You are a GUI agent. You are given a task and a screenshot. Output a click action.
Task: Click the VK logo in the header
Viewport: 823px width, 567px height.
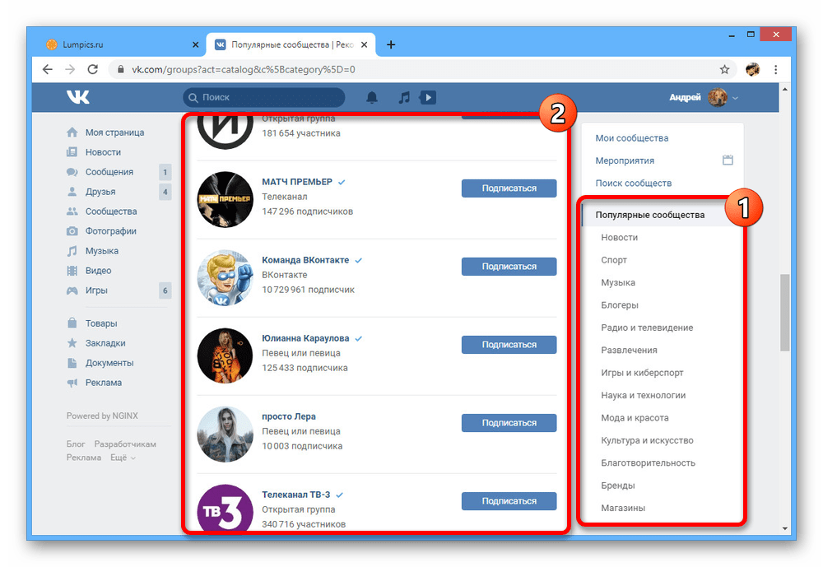coord(77,97)
